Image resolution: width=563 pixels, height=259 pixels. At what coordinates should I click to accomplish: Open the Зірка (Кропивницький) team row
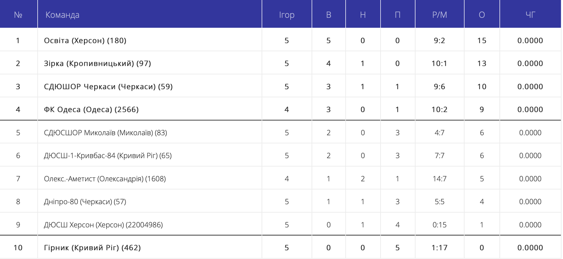click(97, 63)
